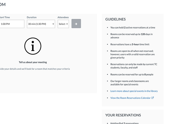The height and width of the screenshot is (124, 169).
Task: Click 'You can hold 2 active reservations' guideline
Action: [133, 28]
